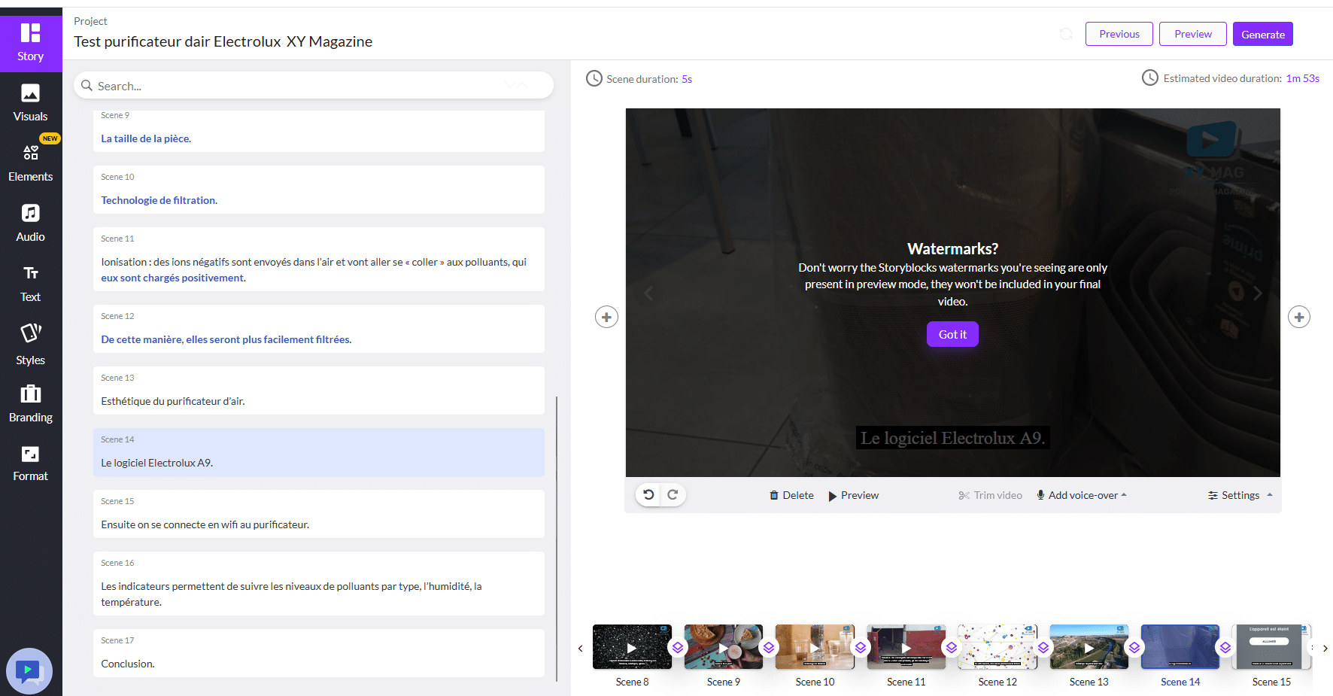Open the Story section in the sidebar
The height and width of the screenshot is (696, 1333).
pos(31,44)
